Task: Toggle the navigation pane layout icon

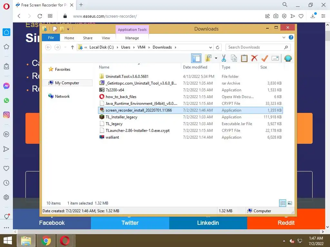Action: (x=196, y=58)
